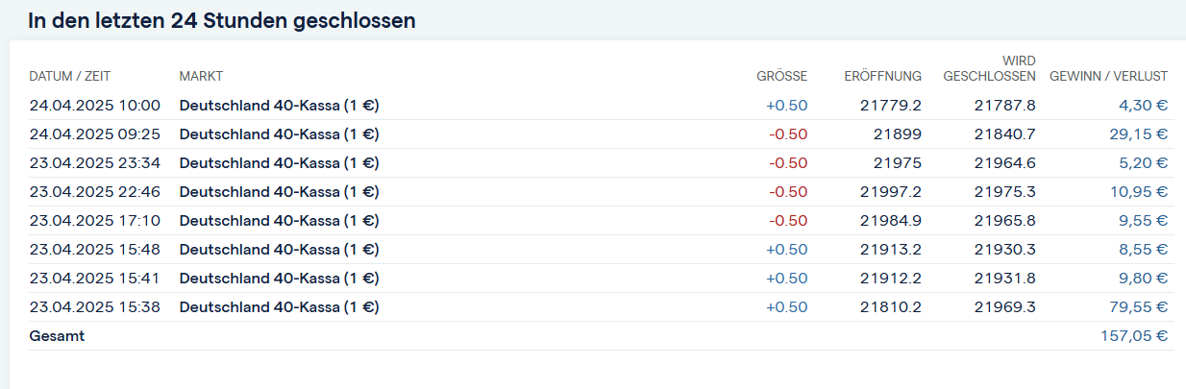Select the WIRD GESCHLOSSEN column header
1186x389 pixels.
tap(990, 68)
